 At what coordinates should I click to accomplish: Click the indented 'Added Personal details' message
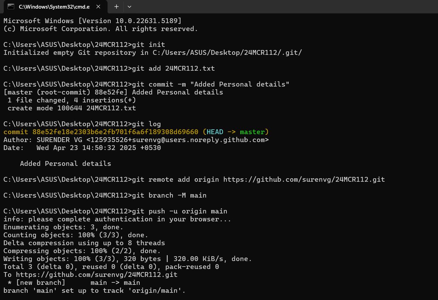[66, 163]
